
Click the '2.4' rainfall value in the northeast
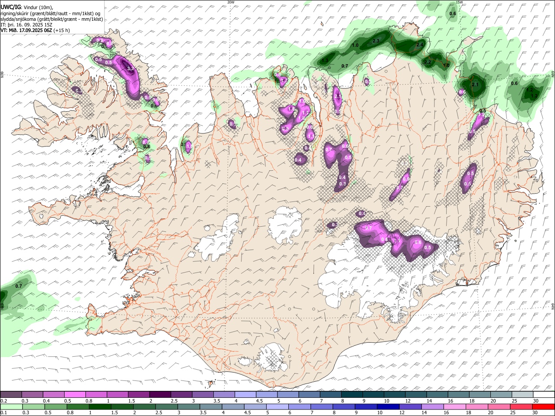point(420,45)
